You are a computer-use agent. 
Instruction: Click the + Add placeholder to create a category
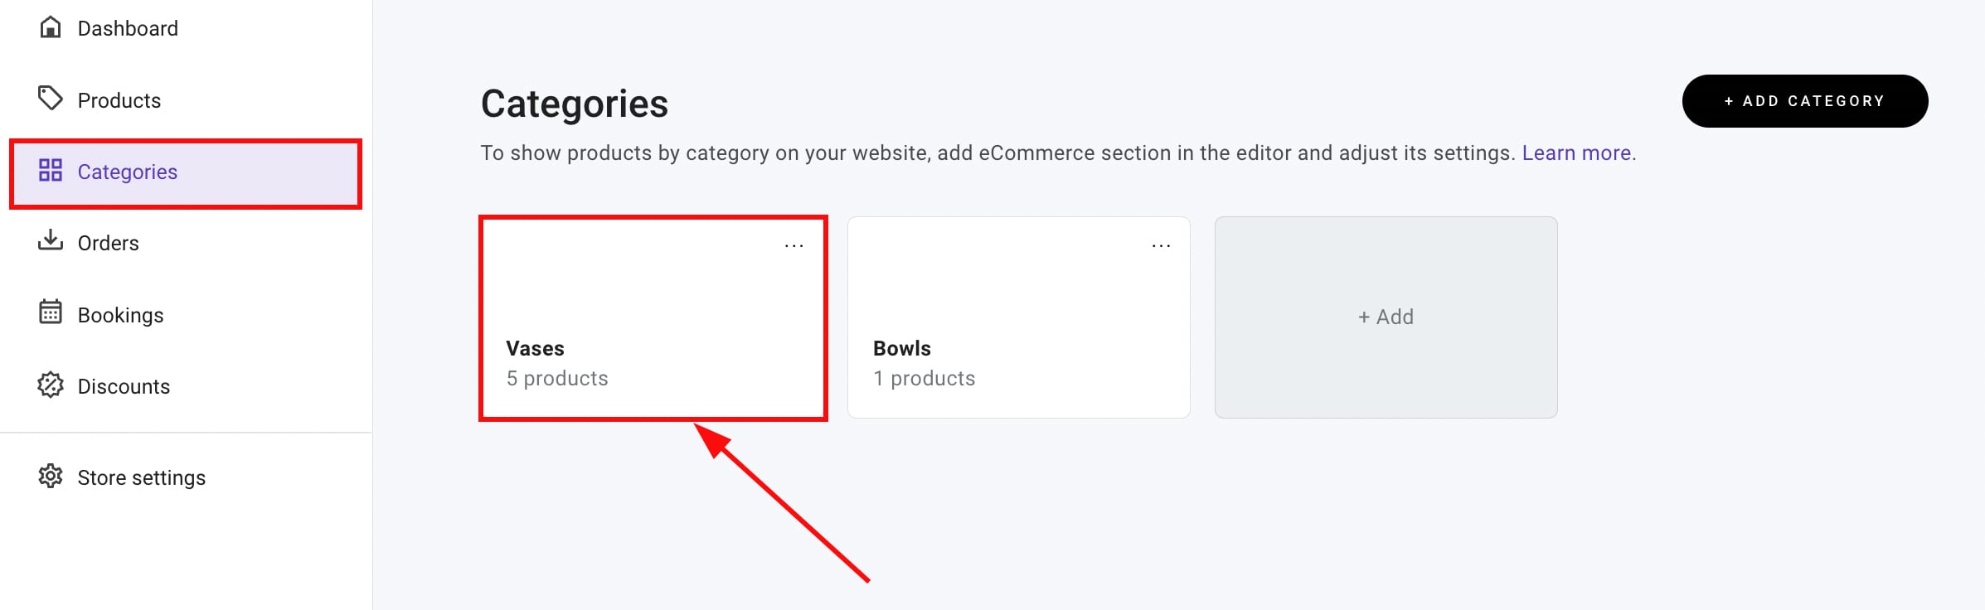pos(1386,317)
